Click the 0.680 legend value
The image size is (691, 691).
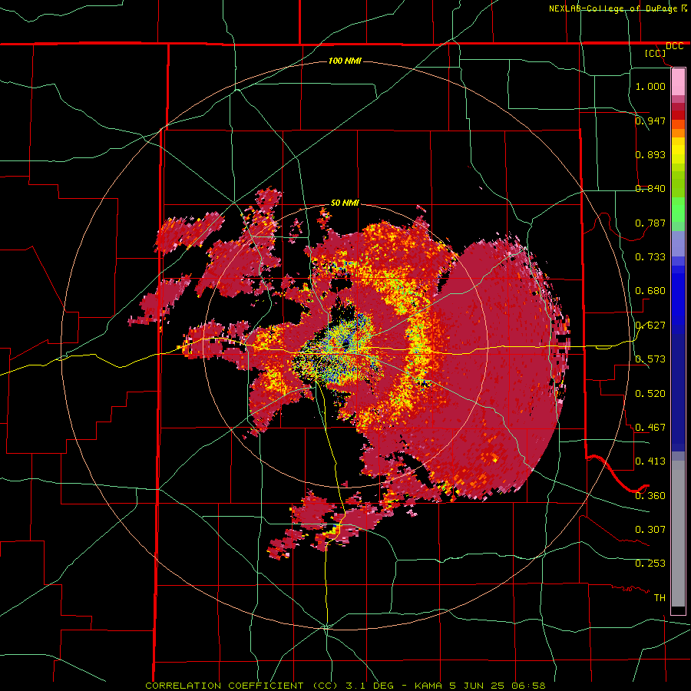pyautogui.click(x=650, y=291)
